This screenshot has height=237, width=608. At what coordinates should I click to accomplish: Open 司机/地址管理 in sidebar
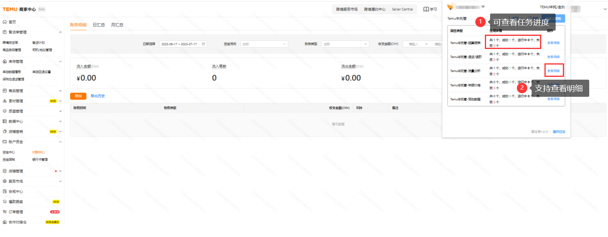[x=42, y=50]
